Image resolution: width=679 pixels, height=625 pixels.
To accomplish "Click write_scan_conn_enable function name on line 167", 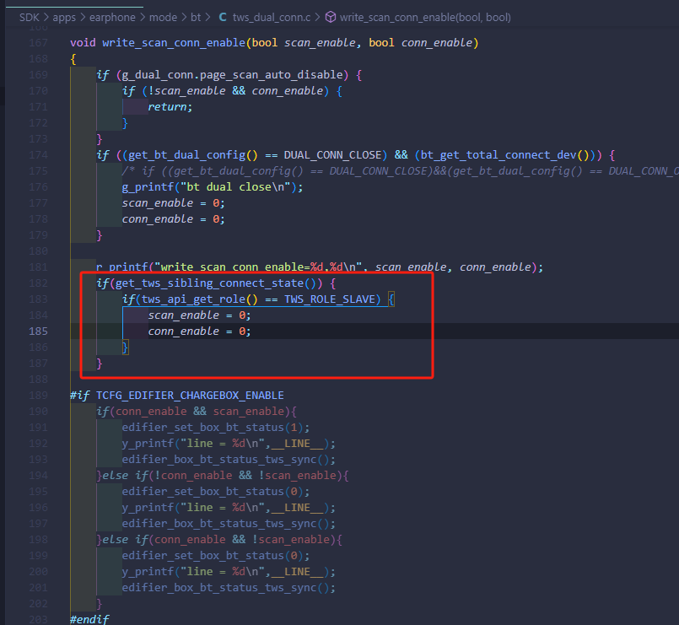I will (174, 43).
